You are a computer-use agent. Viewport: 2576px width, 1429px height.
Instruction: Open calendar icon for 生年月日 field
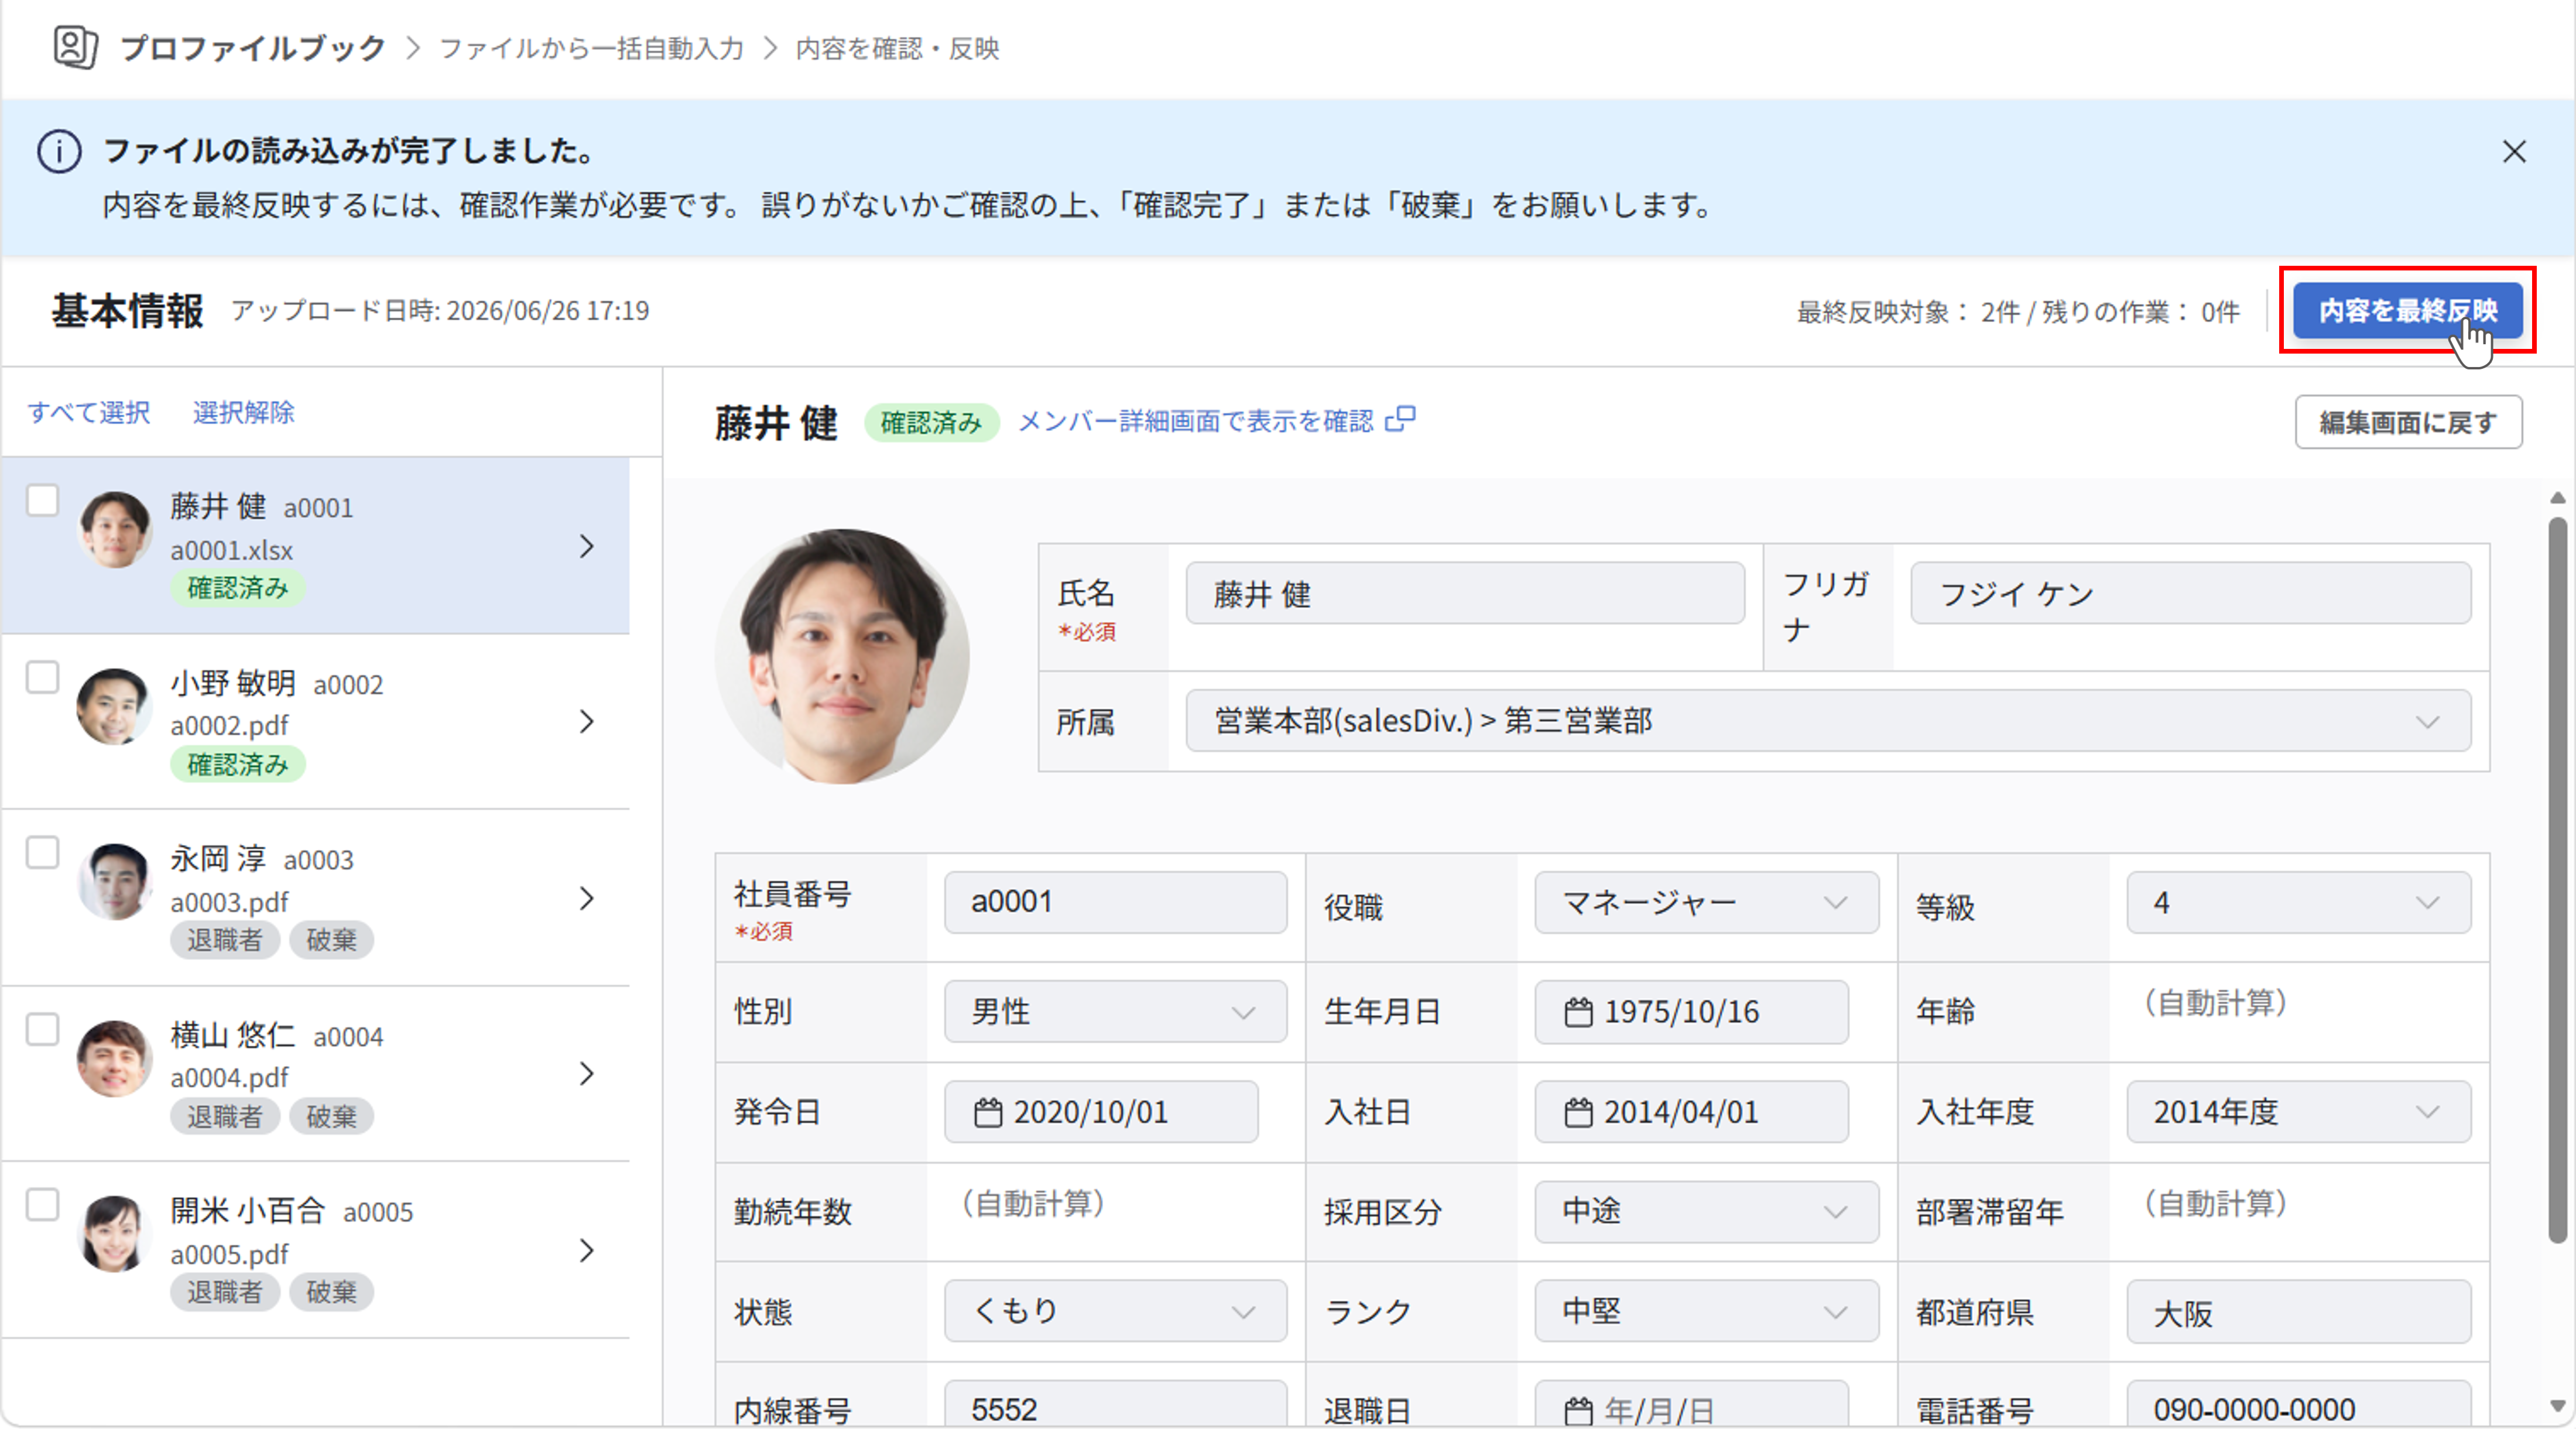point(1578,1012)
